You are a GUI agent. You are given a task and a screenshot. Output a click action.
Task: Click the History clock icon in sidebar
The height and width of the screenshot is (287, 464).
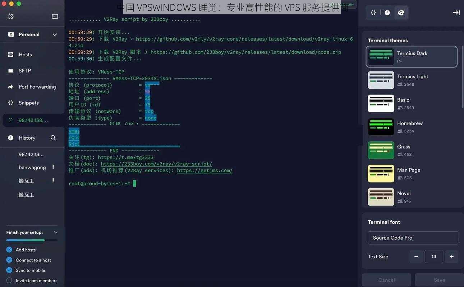pos(11,138)
